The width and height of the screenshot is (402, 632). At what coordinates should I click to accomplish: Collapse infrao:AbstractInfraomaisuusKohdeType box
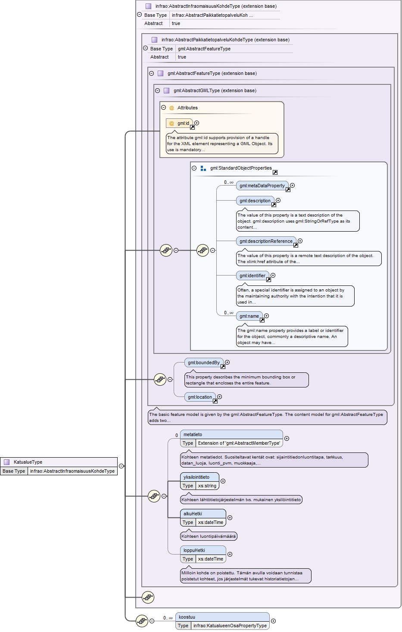139,15
